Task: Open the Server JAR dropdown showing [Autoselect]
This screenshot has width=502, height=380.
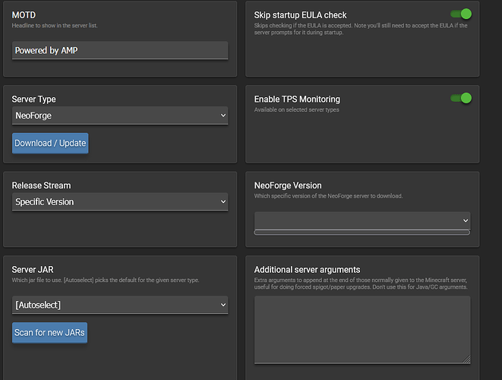Action: tap(120, 305)
